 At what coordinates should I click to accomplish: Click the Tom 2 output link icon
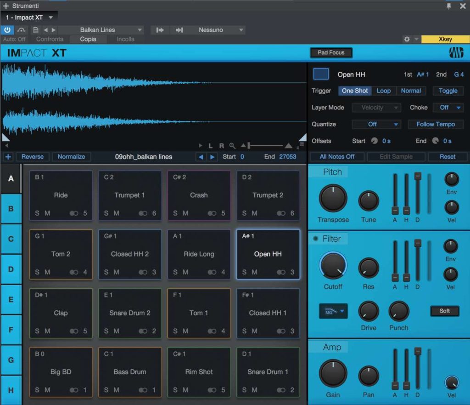click(74, 272)
